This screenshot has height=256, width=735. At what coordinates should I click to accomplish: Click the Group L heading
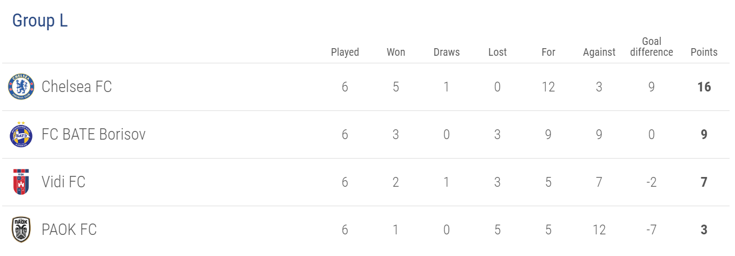click(x=40, y=21)
